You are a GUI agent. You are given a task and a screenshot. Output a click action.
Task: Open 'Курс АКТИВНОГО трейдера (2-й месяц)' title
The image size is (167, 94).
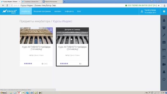click(x=72, y=48)
